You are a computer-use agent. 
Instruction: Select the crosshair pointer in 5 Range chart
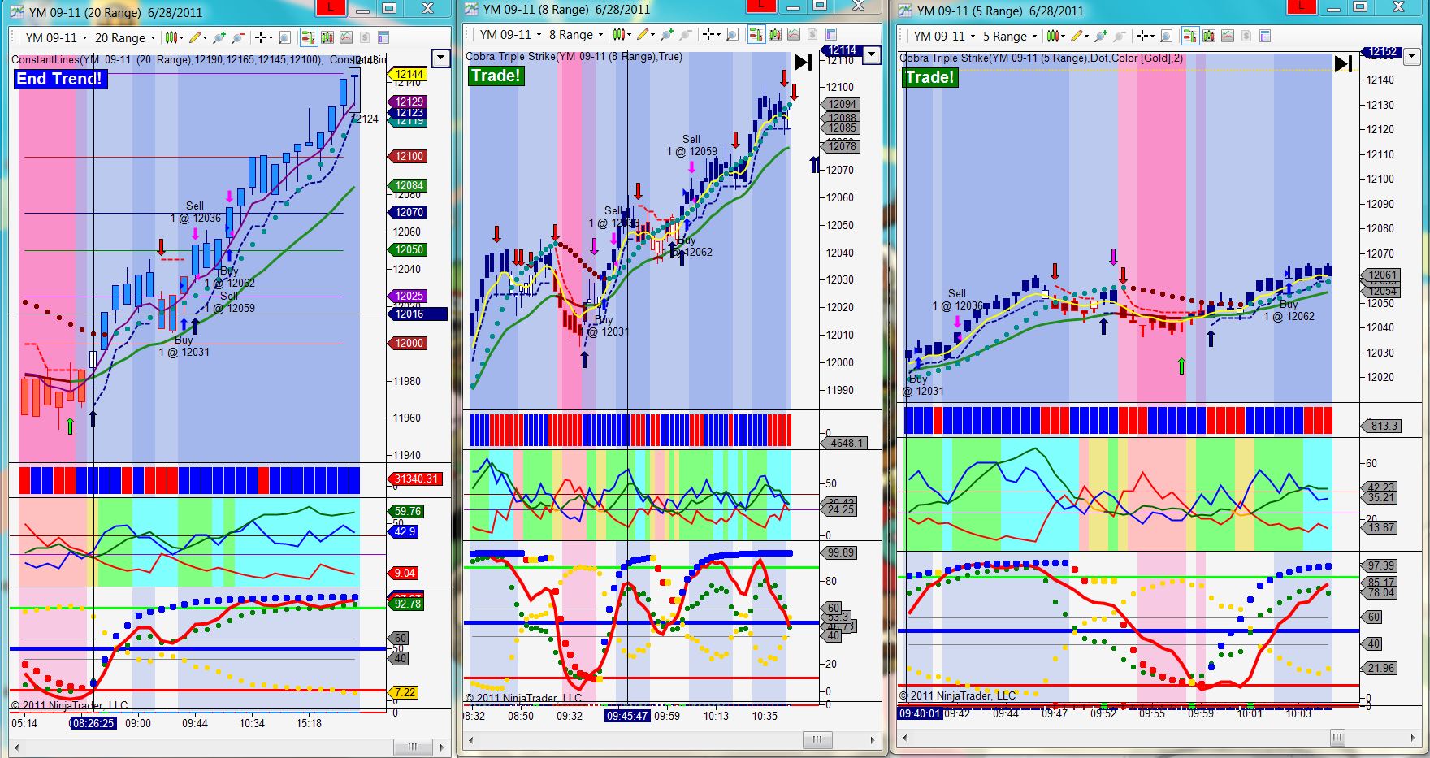[1143, 36]
